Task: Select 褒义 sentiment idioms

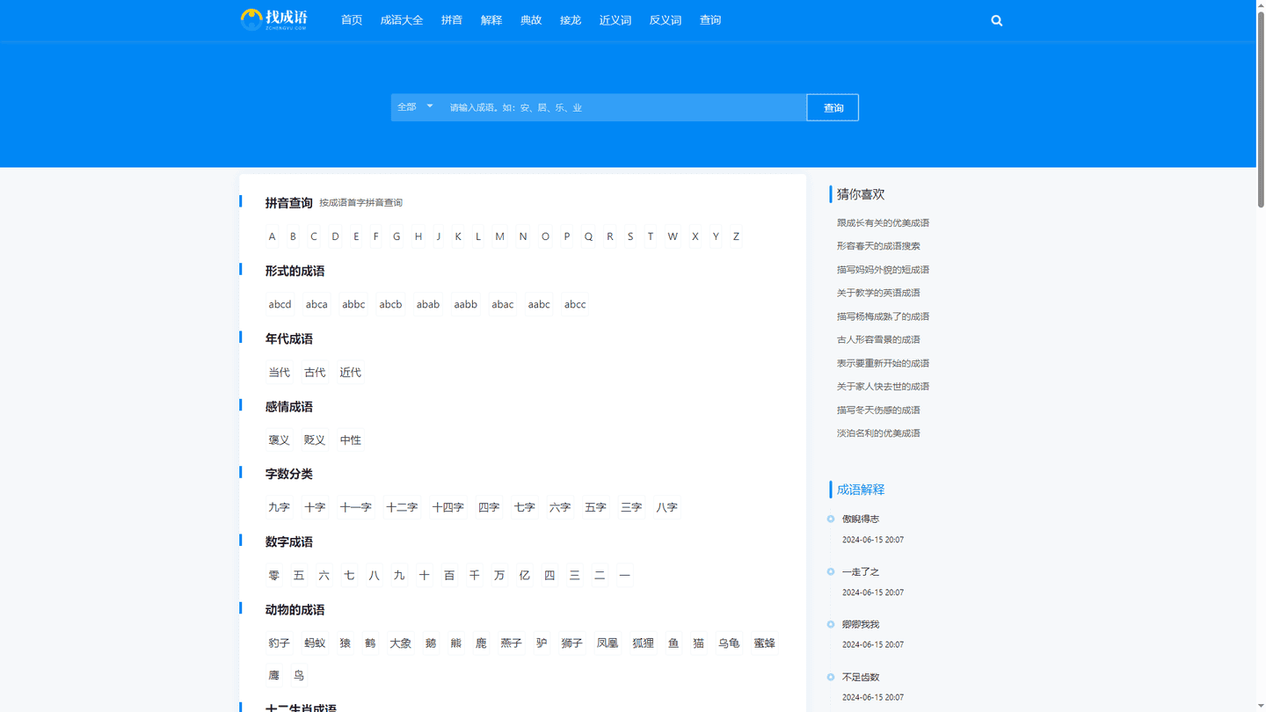Action: [x=279, y=440]
